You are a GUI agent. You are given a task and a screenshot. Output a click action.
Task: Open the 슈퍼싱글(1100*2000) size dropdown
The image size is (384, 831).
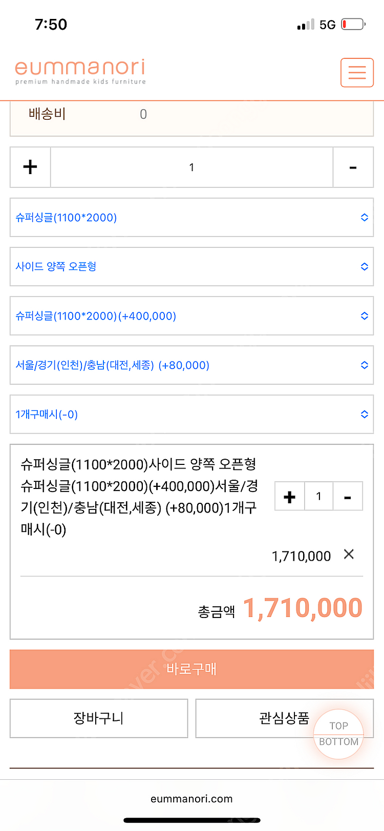point(191,218)
